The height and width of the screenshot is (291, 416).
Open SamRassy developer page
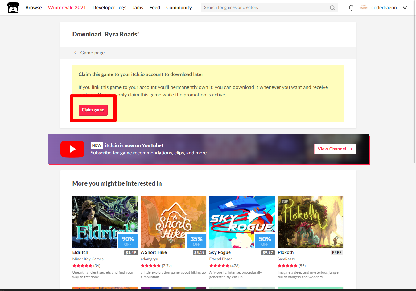[x=286, y=259]
